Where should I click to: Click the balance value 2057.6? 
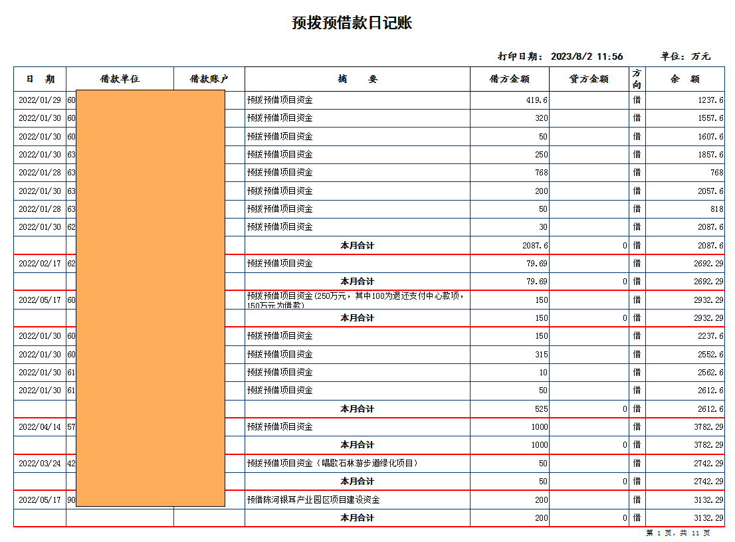[710, 191]
